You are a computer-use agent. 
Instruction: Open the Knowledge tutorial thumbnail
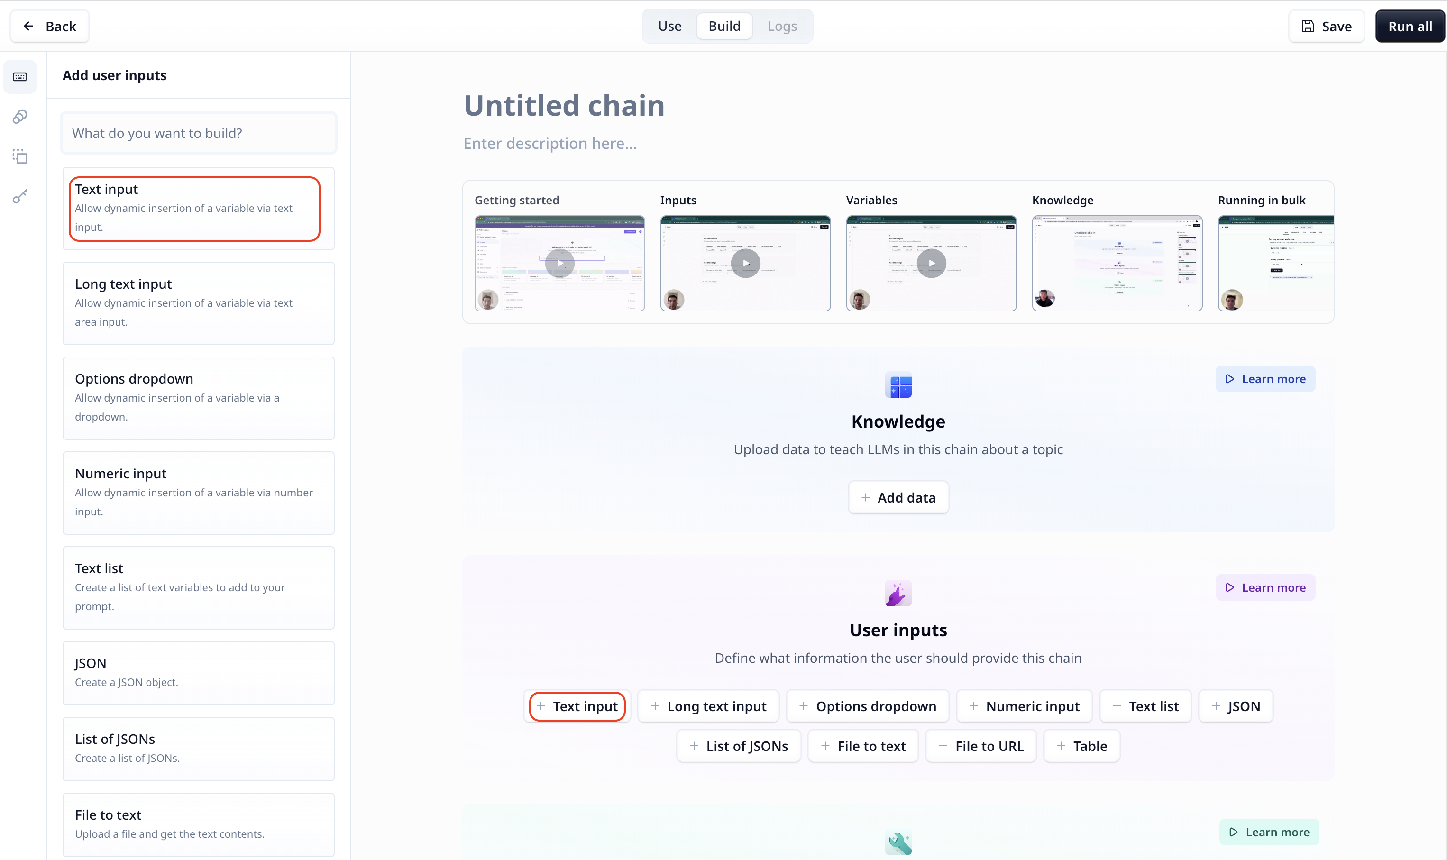coord(1117,263)
